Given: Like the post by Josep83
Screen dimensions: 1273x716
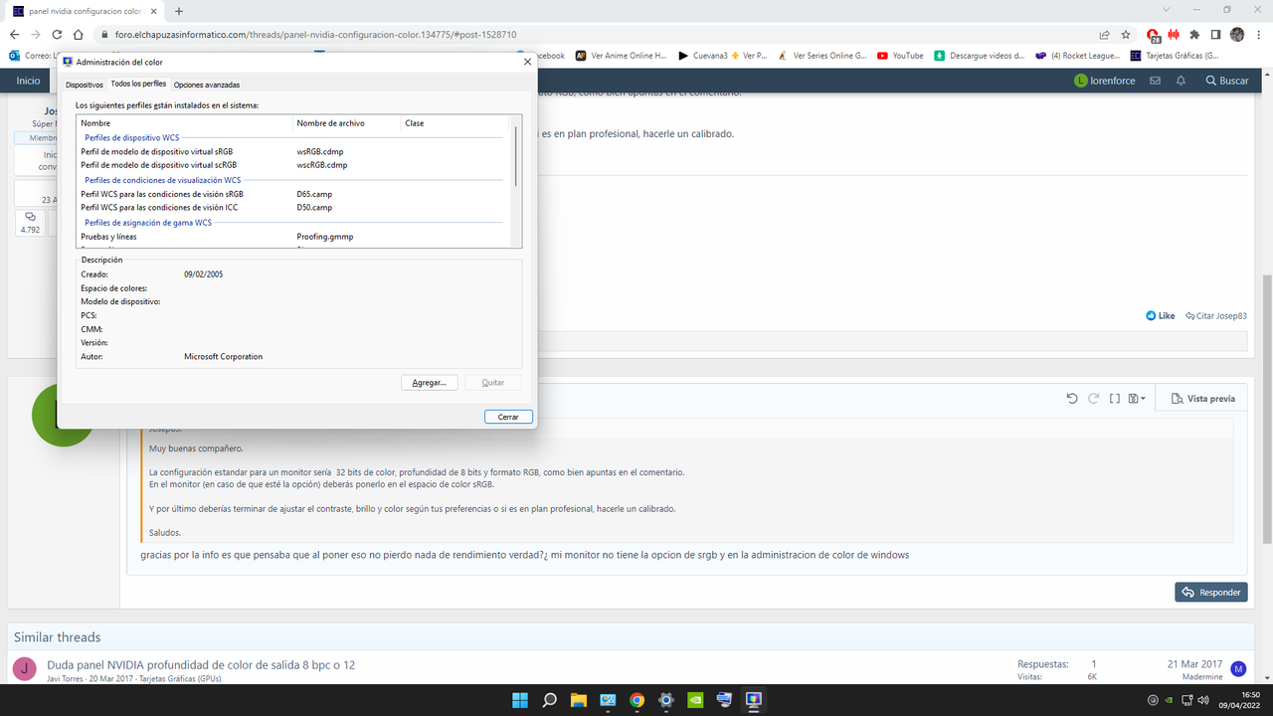Looking at the screenshot, I should (x=1161, y=315).
